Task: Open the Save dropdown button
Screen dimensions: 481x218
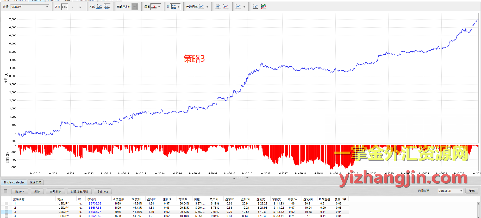Action: pos(20,191)
